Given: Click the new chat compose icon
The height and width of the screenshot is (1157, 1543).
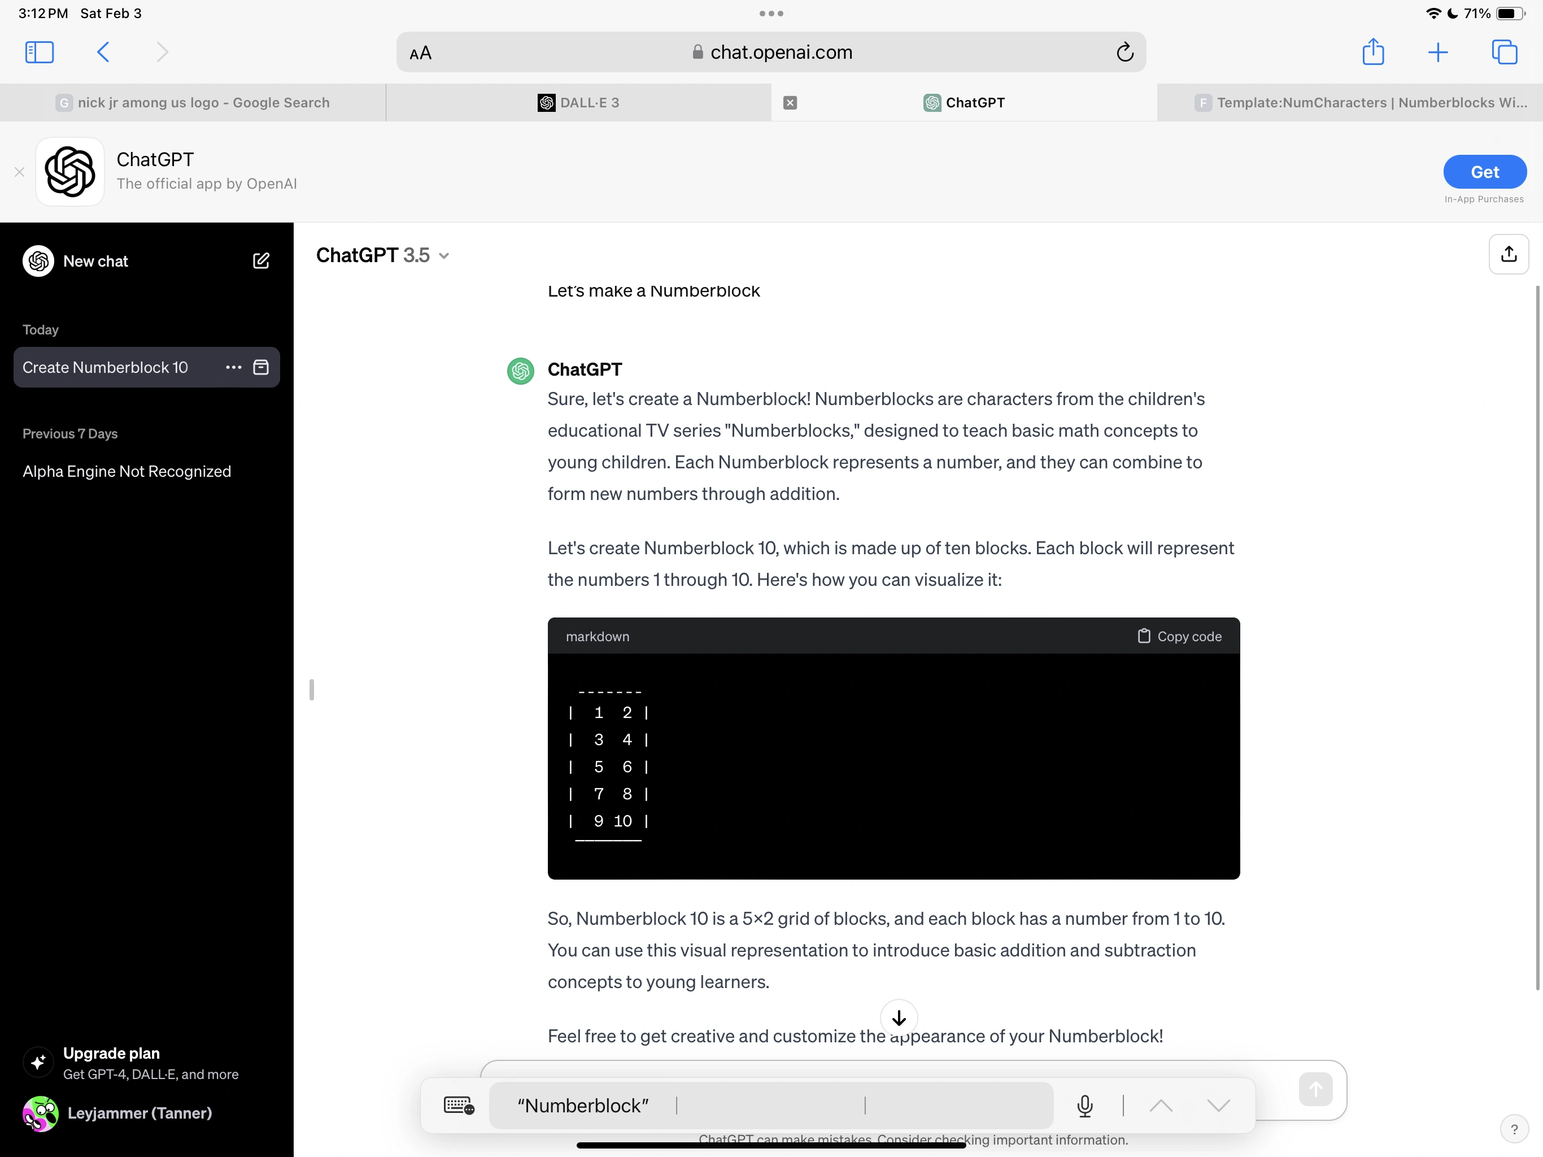Looking at the screenshot, I should click(261, 261).
